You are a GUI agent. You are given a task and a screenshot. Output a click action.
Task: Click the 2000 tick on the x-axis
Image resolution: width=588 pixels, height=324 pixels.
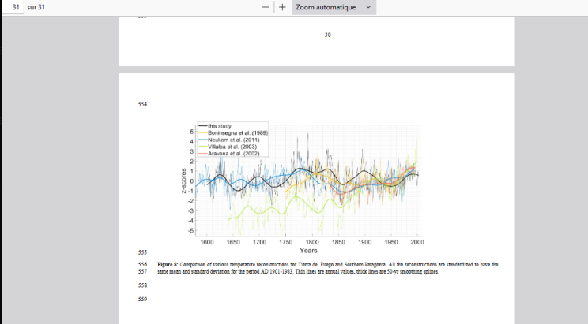tap(417, 242)
